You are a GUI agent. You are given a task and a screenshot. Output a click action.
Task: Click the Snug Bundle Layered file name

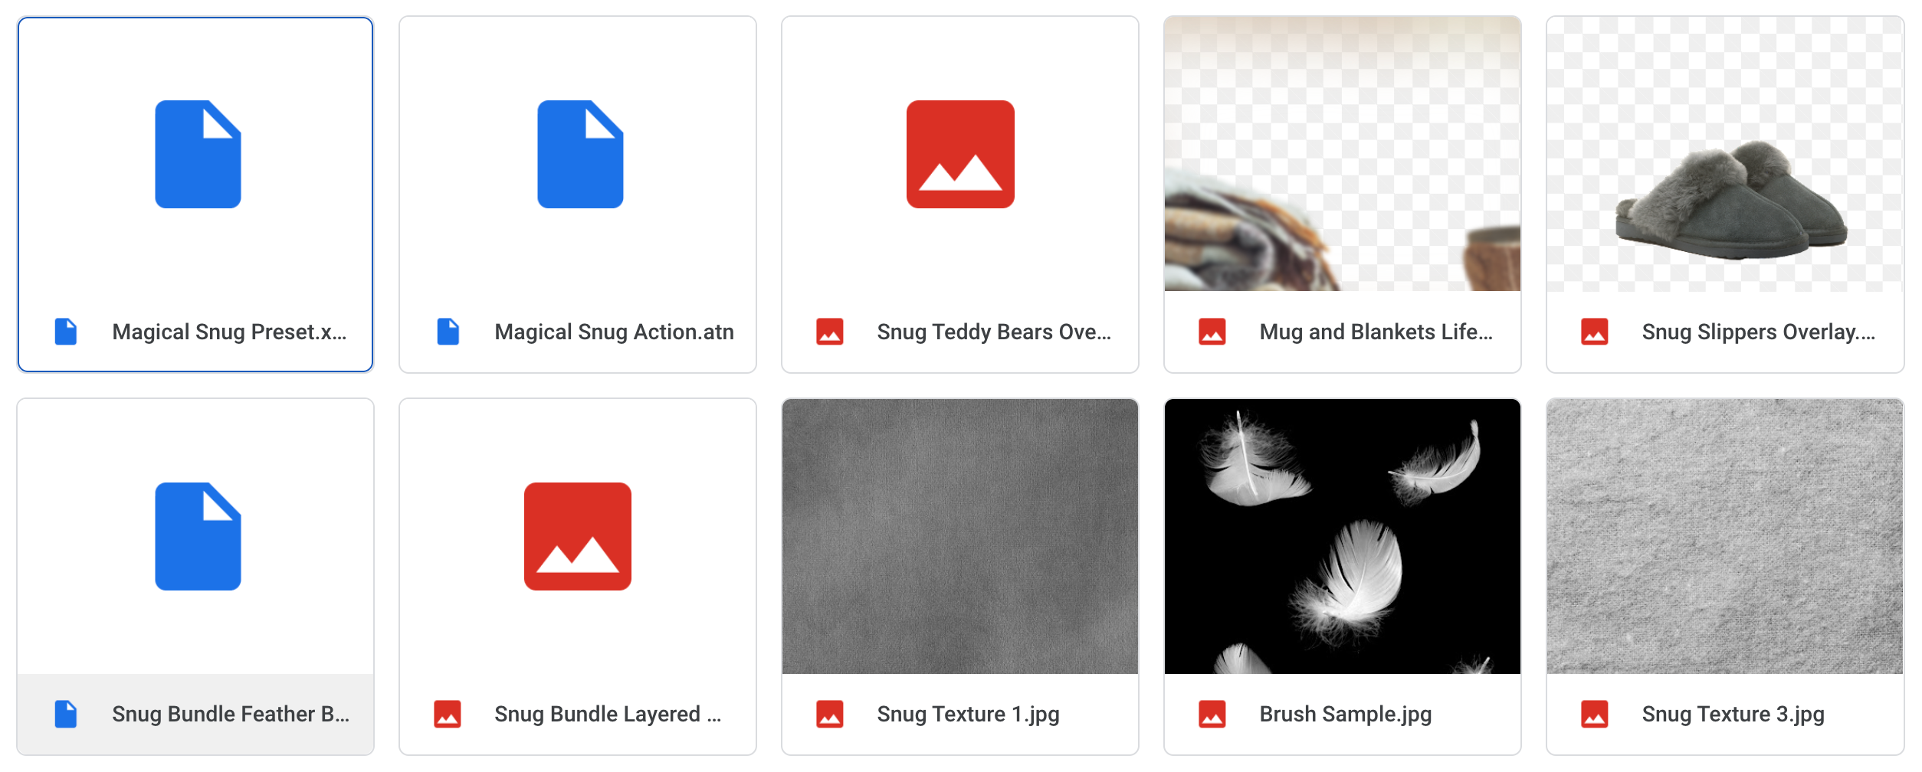point(607,714)
